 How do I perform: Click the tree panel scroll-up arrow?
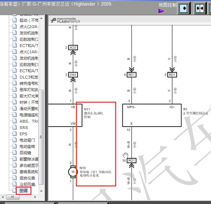click(x=41, y=18)
